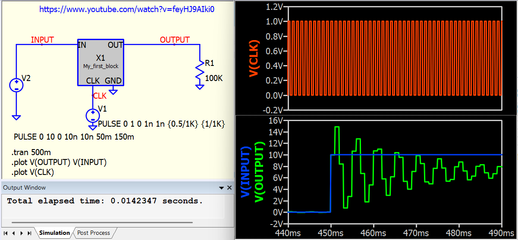Select the V1 clock voltage source symbol

click(93, 115)
